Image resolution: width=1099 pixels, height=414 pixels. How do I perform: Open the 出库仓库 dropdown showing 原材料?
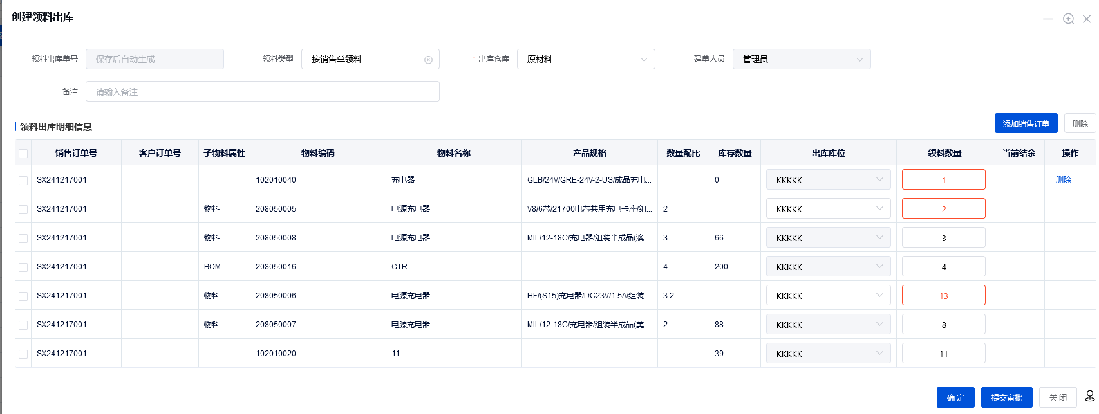585,59
